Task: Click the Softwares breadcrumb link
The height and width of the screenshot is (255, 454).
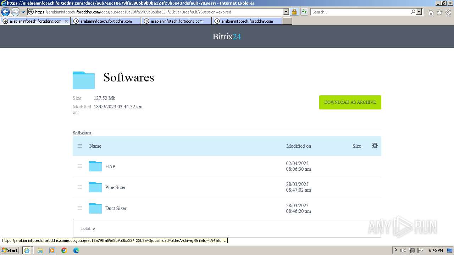Action: 82,133
